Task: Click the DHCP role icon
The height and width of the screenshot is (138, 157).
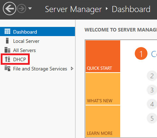Action: tap(7, 59)
